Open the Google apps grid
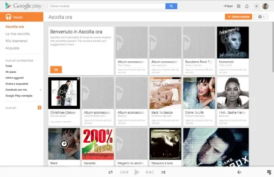This screenshot has height=177, width=274. 238,6
